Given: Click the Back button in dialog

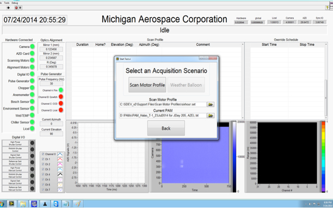Looking at the screenshot, I should (166, 128).
